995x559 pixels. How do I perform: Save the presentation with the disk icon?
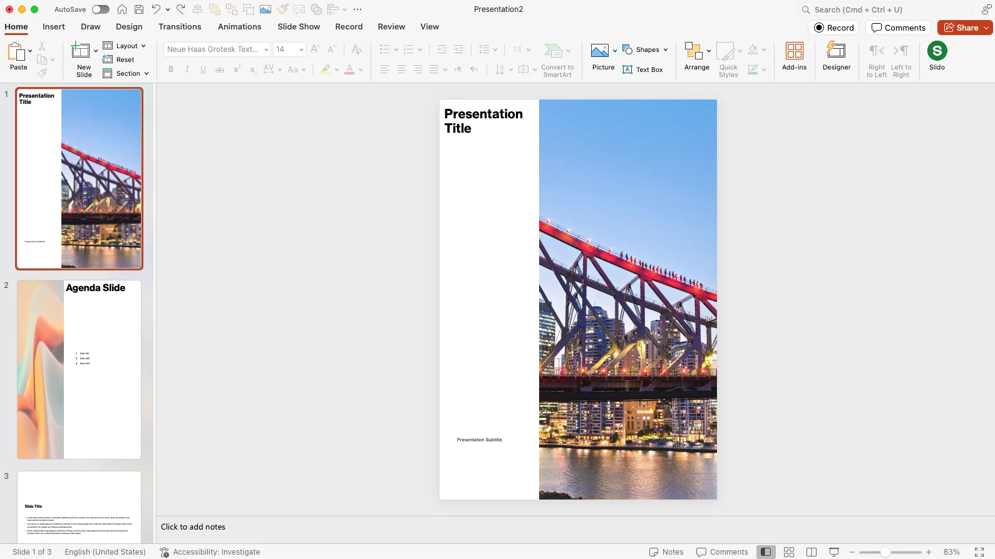(x=139, y=9)
